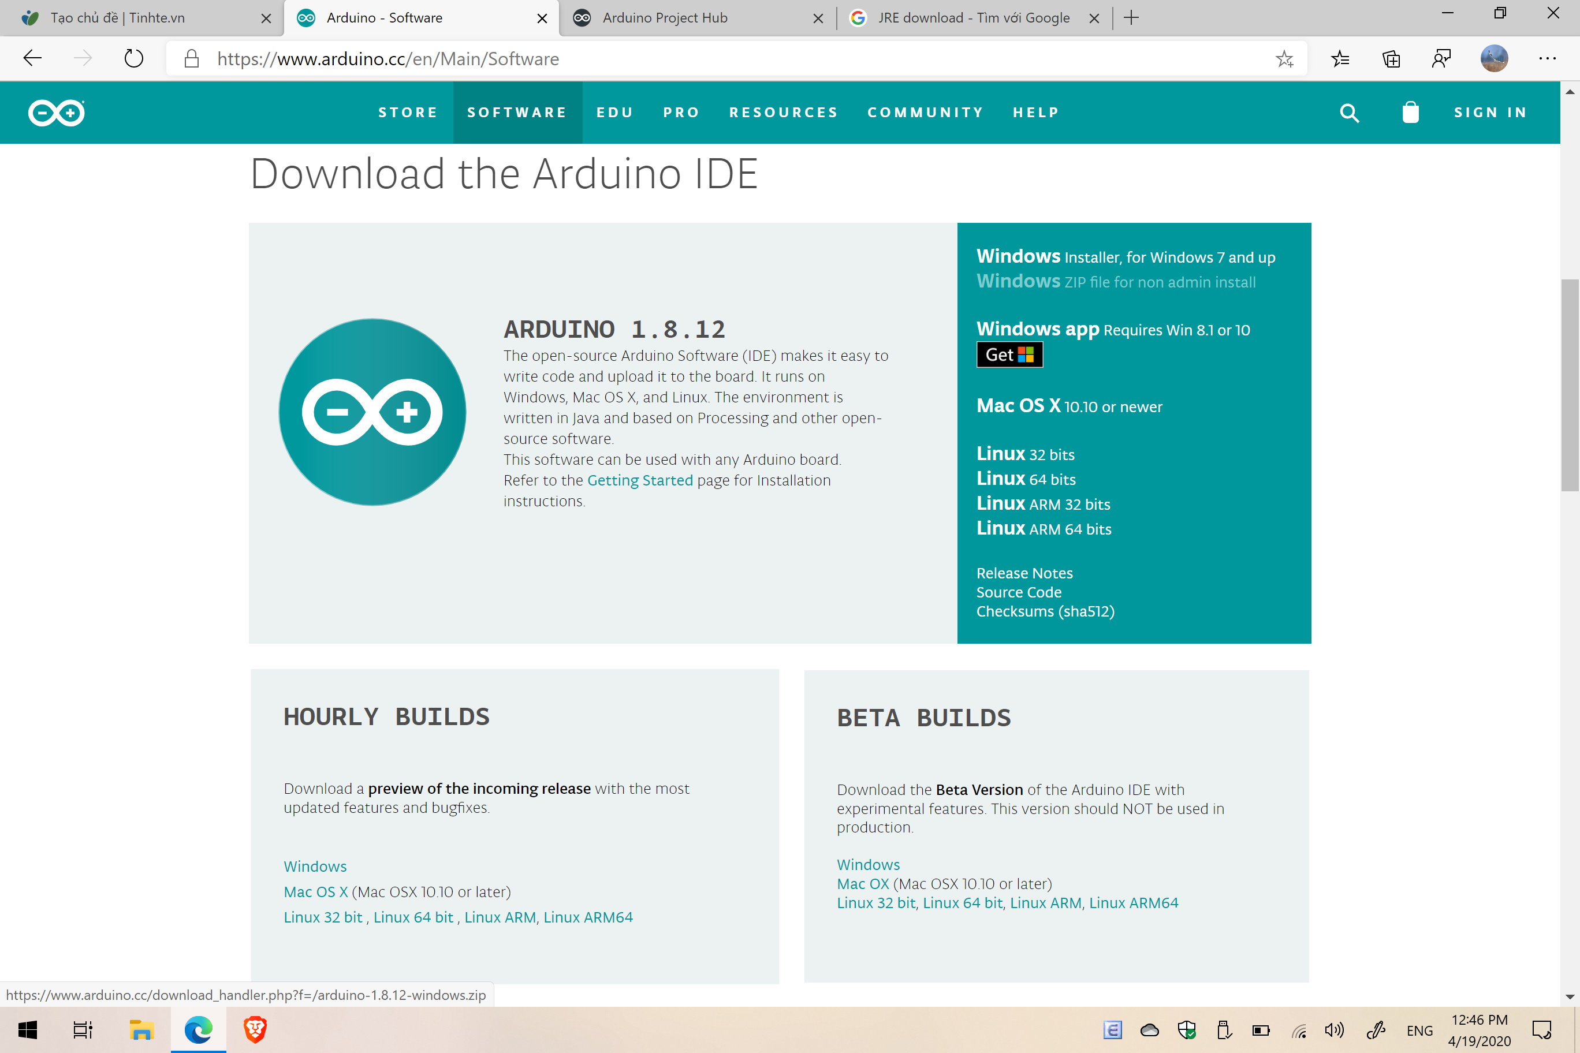
Task: Open the COMMUNITY menu item
Action: coord(925,112)
